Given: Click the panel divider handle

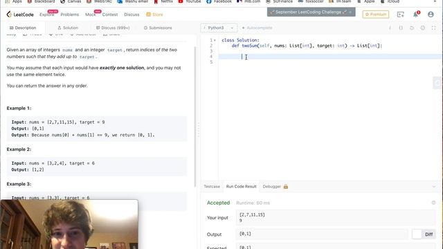Looking at the screenshot, I should pos(199,130).
